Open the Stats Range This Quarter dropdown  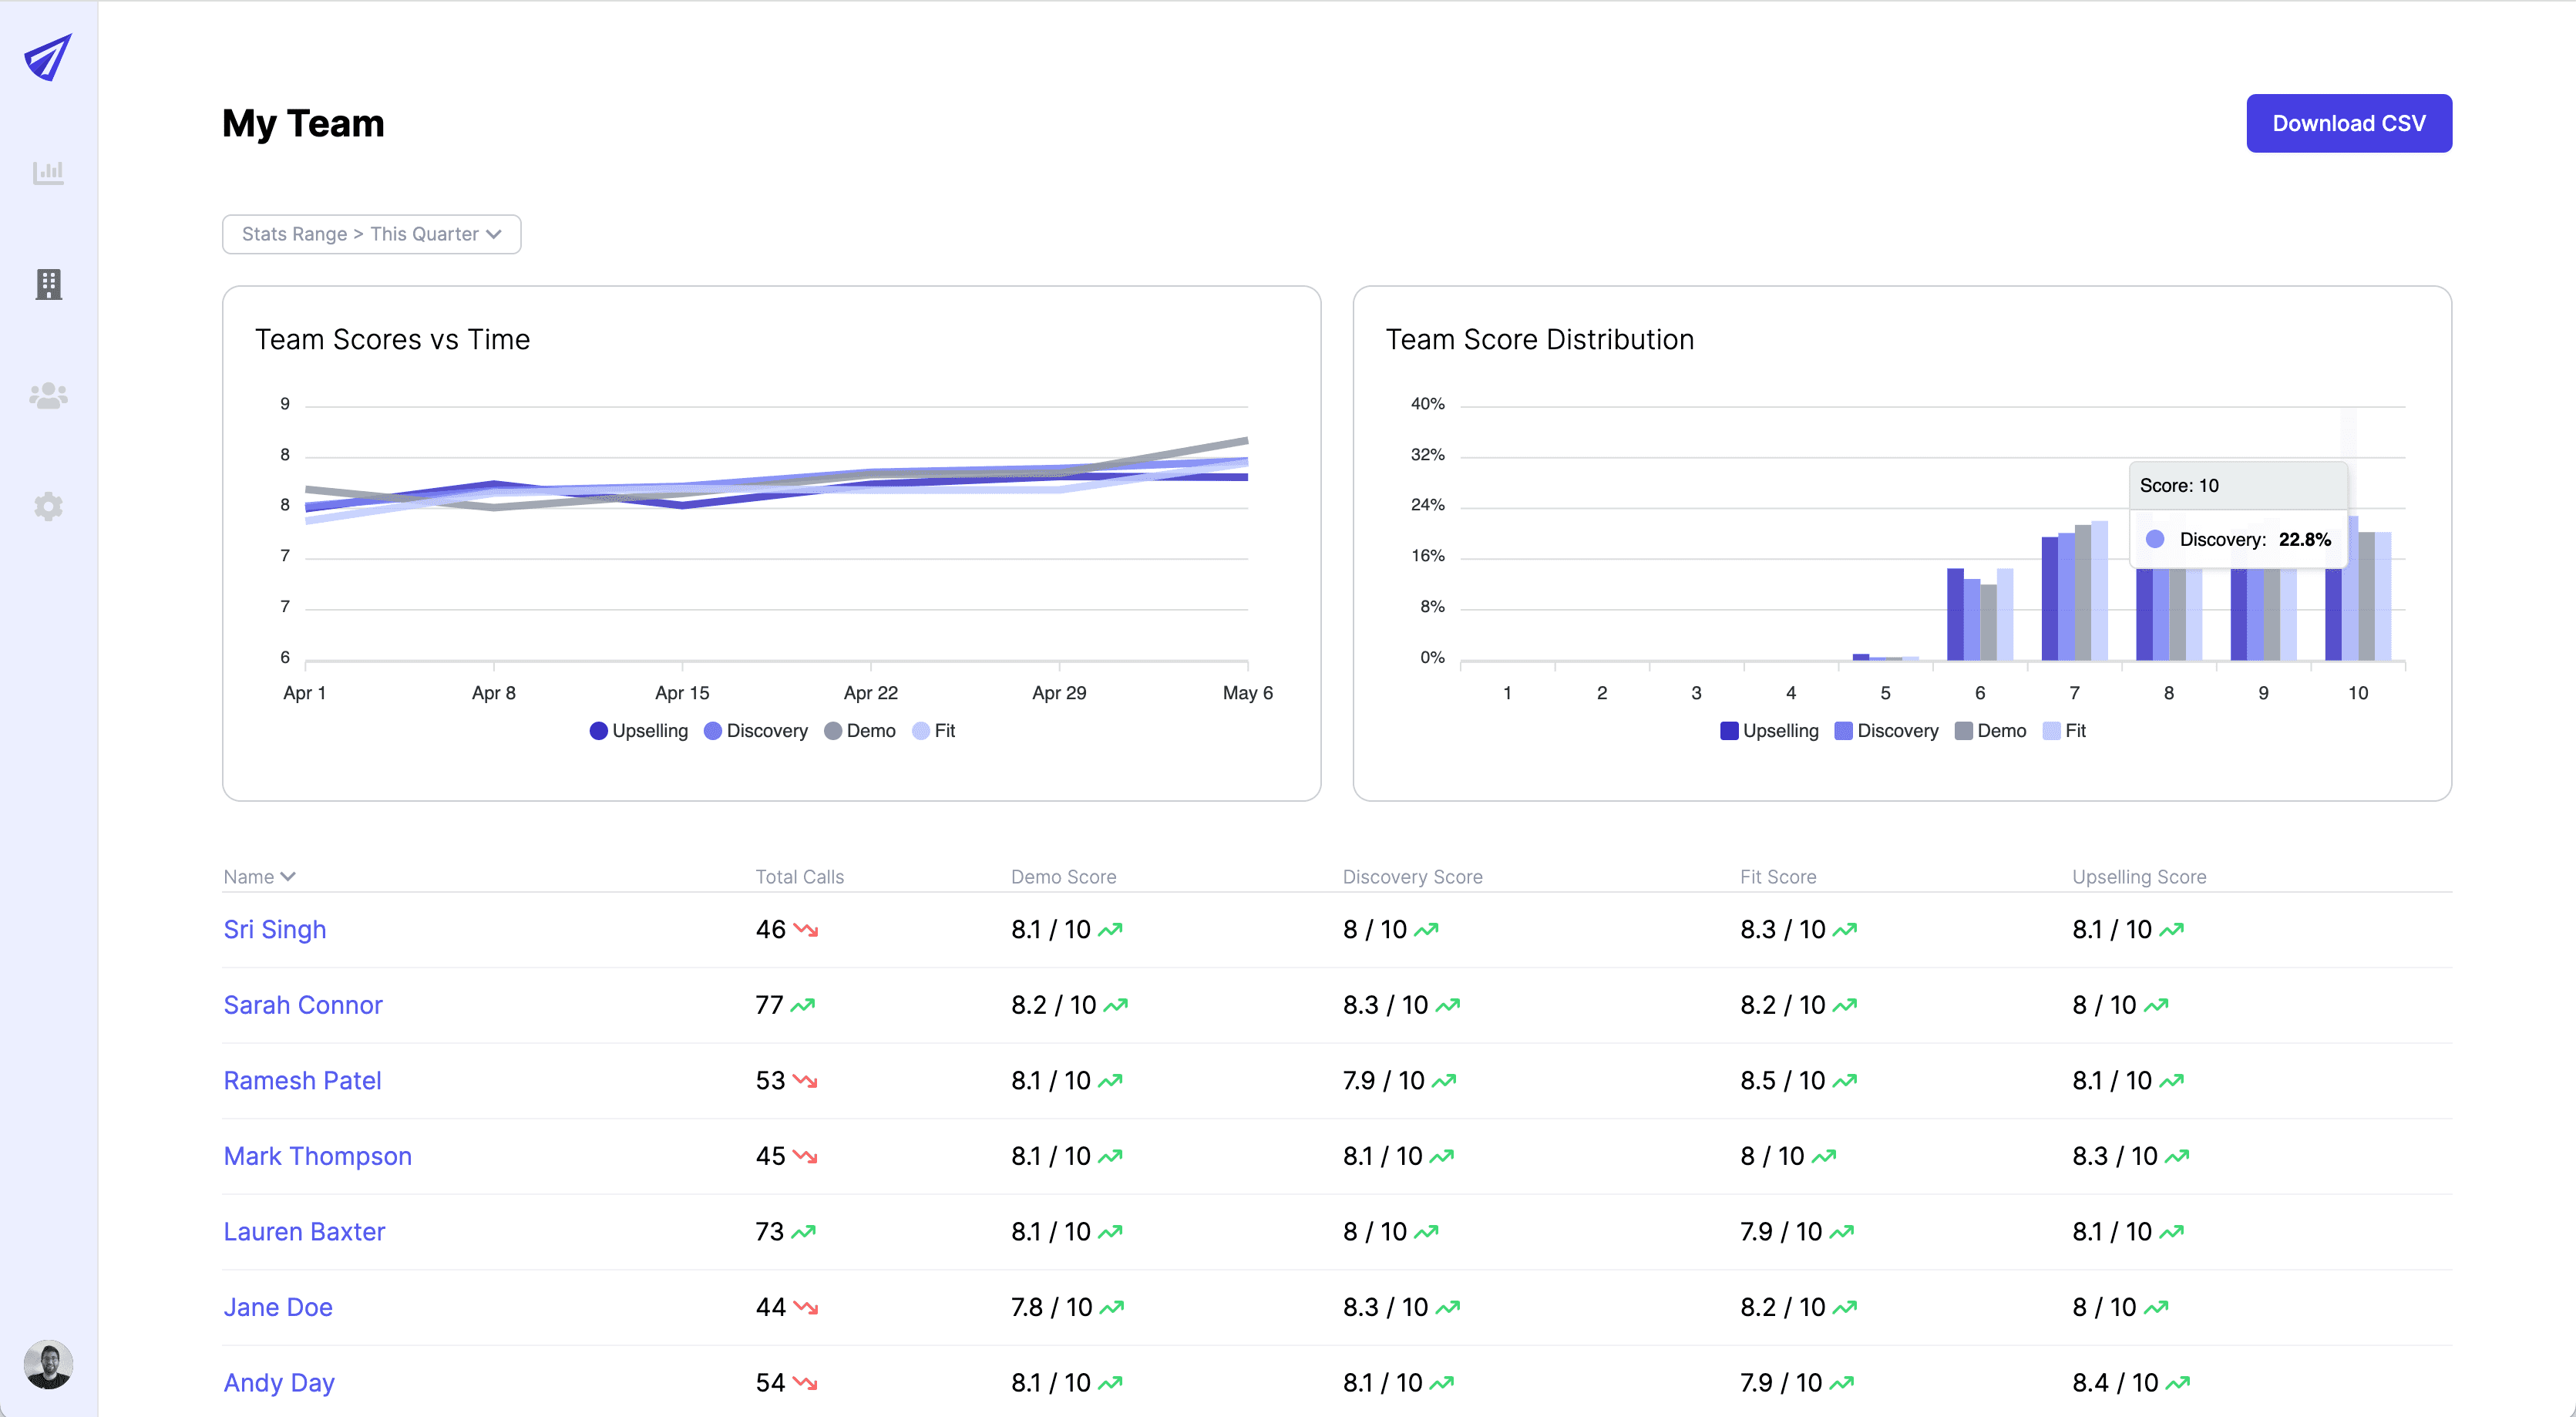(371, 234)
